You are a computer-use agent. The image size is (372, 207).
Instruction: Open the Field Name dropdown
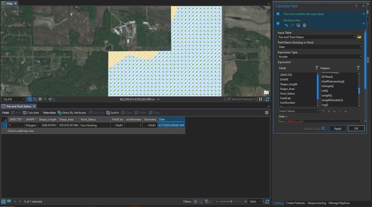pos(360,47)
